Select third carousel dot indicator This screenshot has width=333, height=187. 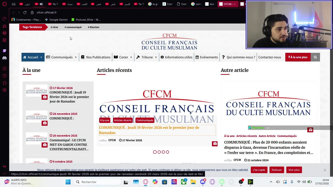click(x=163, y=152)
